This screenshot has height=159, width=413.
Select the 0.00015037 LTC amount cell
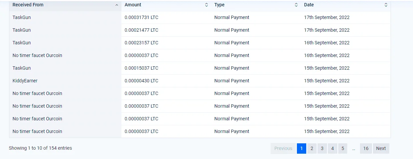click(x=166, y=68)
